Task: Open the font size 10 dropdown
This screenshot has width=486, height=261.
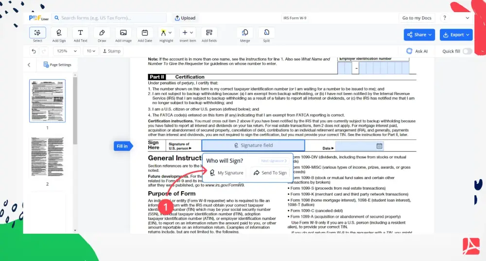Action: [x=91, y=51]
